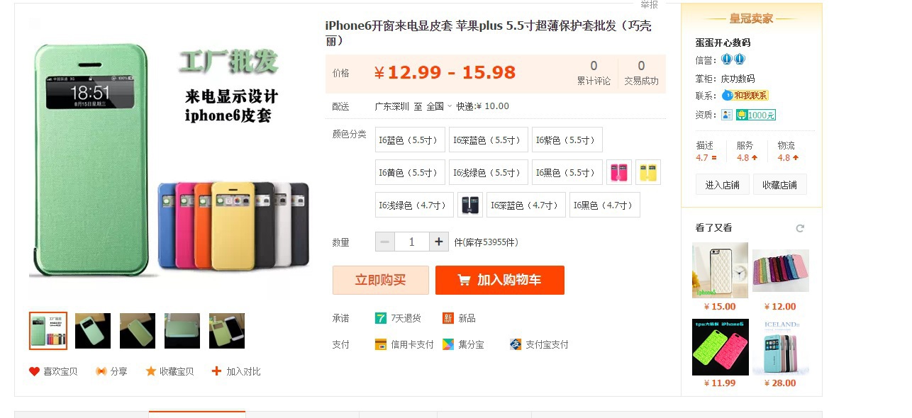Select color option I6黑色（4.7寸）
The image size is (912, 418).
point(605,205)
